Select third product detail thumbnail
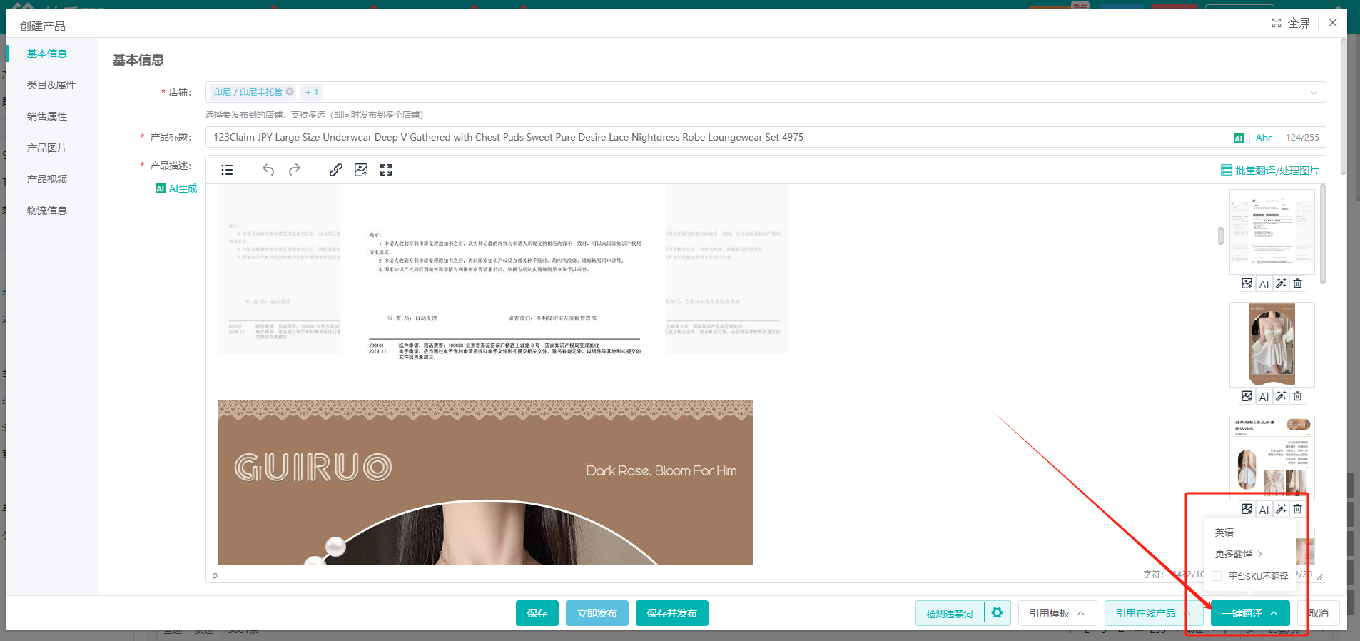This screenshot has width=1360, height=641. 1272,457
